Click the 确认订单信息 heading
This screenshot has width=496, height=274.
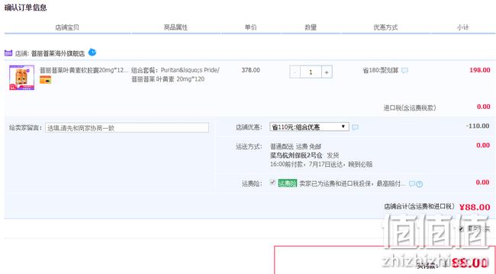pyautogui.click(x=26, y=8)
